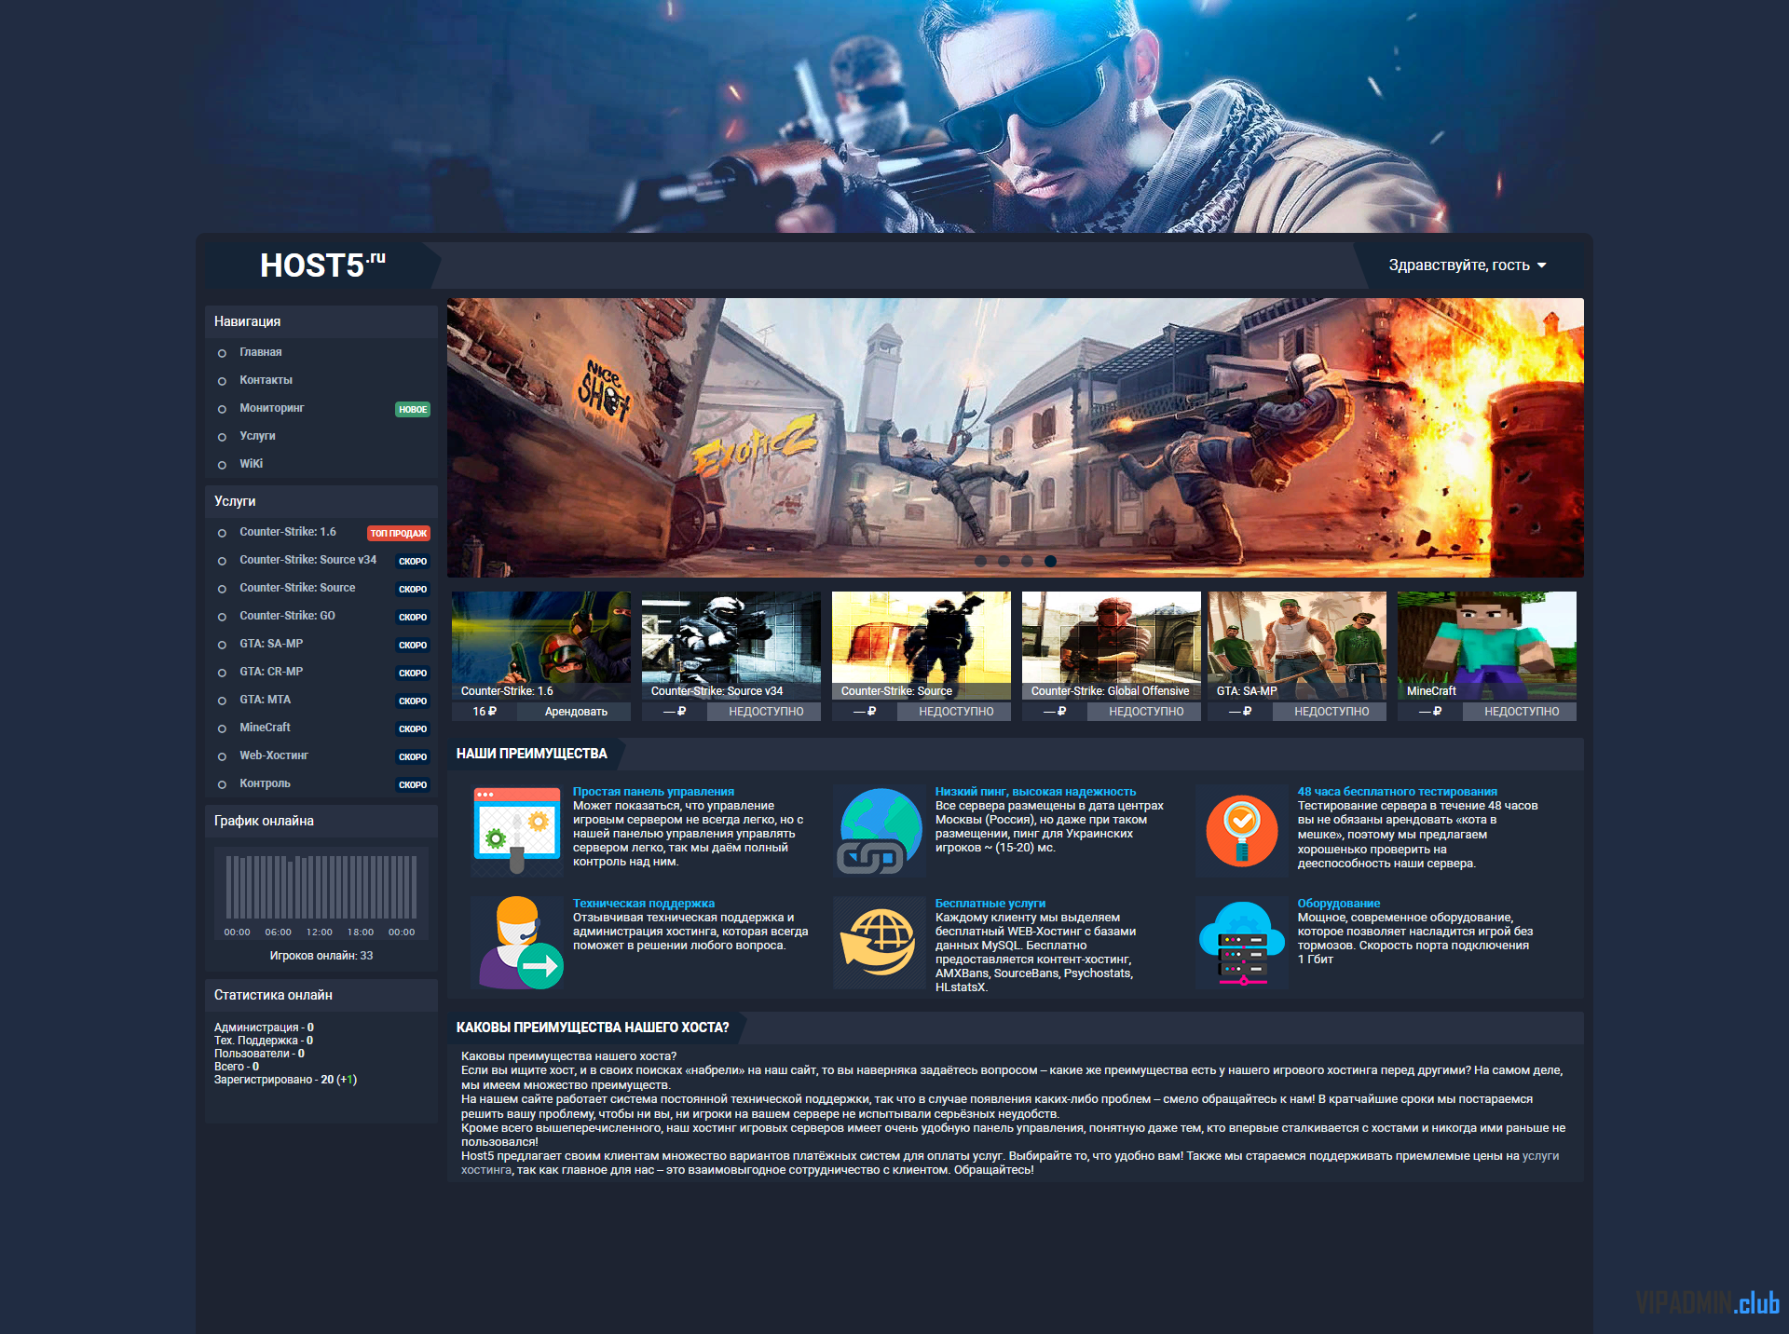Click the control panel advantage icon

tap(516, 830)
